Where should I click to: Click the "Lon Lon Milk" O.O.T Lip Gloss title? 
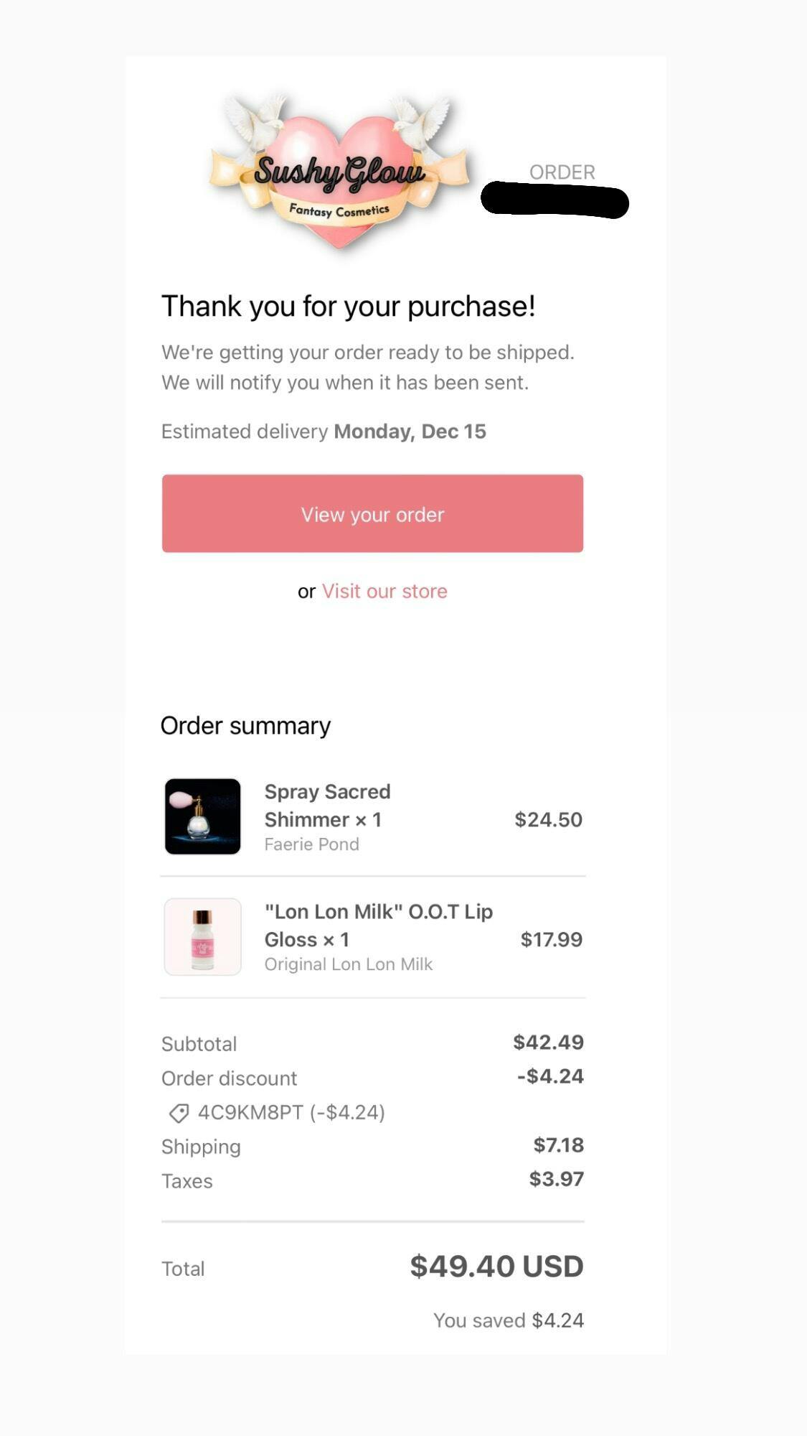click(x=378, y=925)
